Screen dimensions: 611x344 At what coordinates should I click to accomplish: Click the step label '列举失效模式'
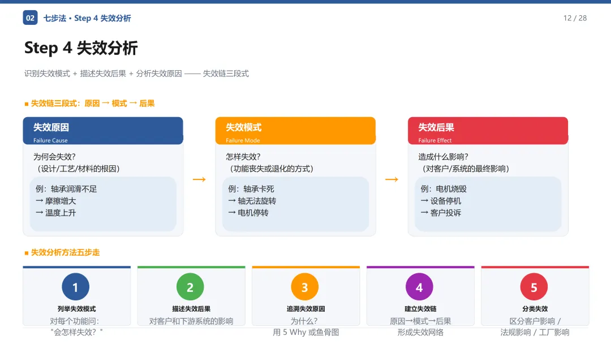point(77,309)
